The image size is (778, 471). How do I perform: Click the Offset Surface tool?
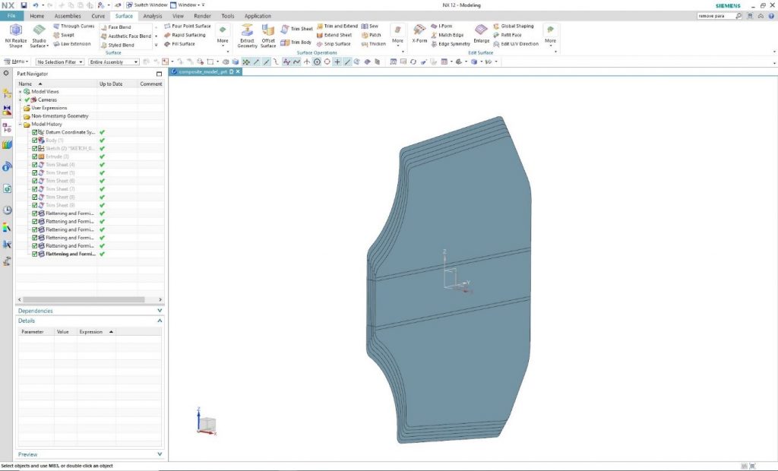pos(268,35)
